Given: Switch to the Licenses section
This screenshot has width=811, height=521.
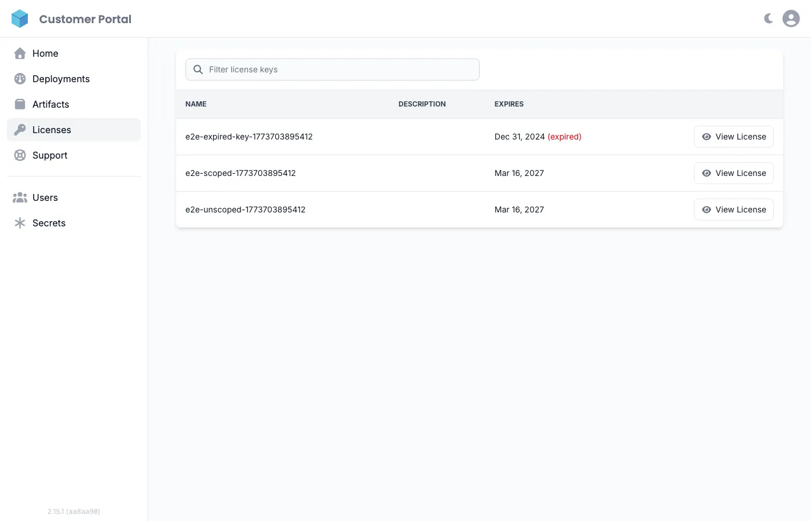Looking at the screenshot, I should pyautogui.click(x=52, y=130).
